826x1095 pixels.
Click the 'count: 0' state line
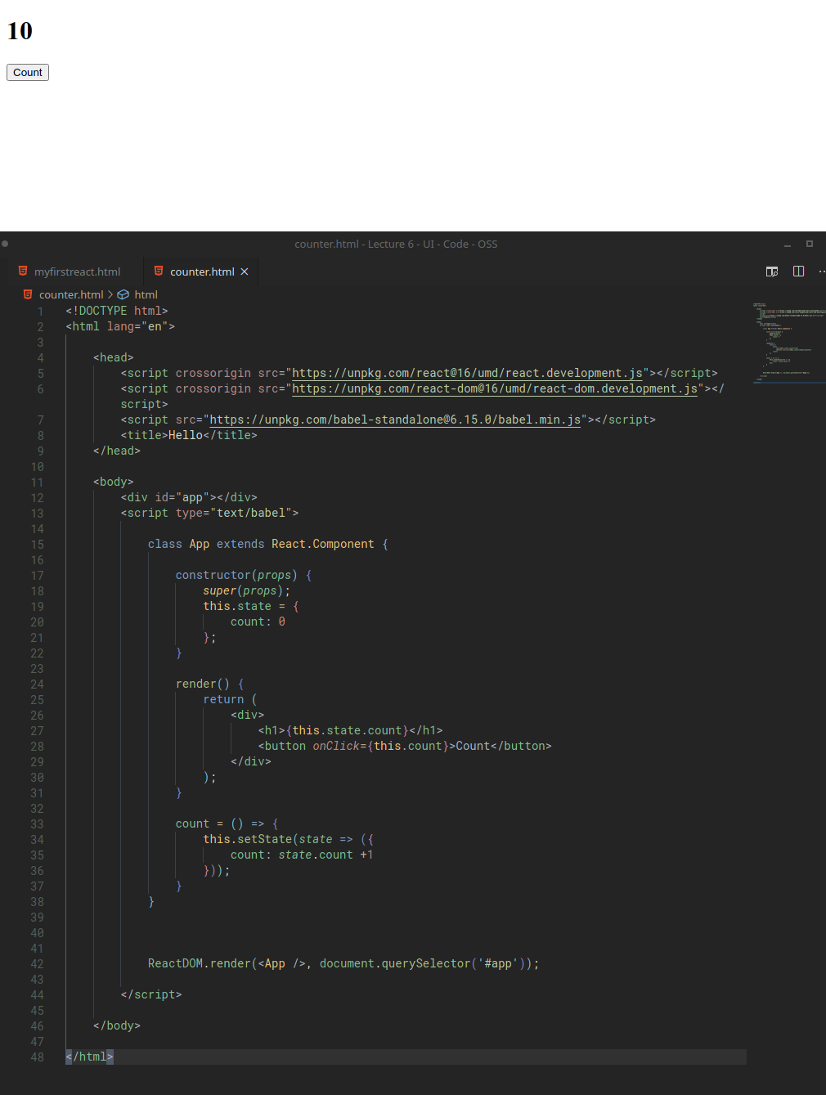tap(258, 622)
